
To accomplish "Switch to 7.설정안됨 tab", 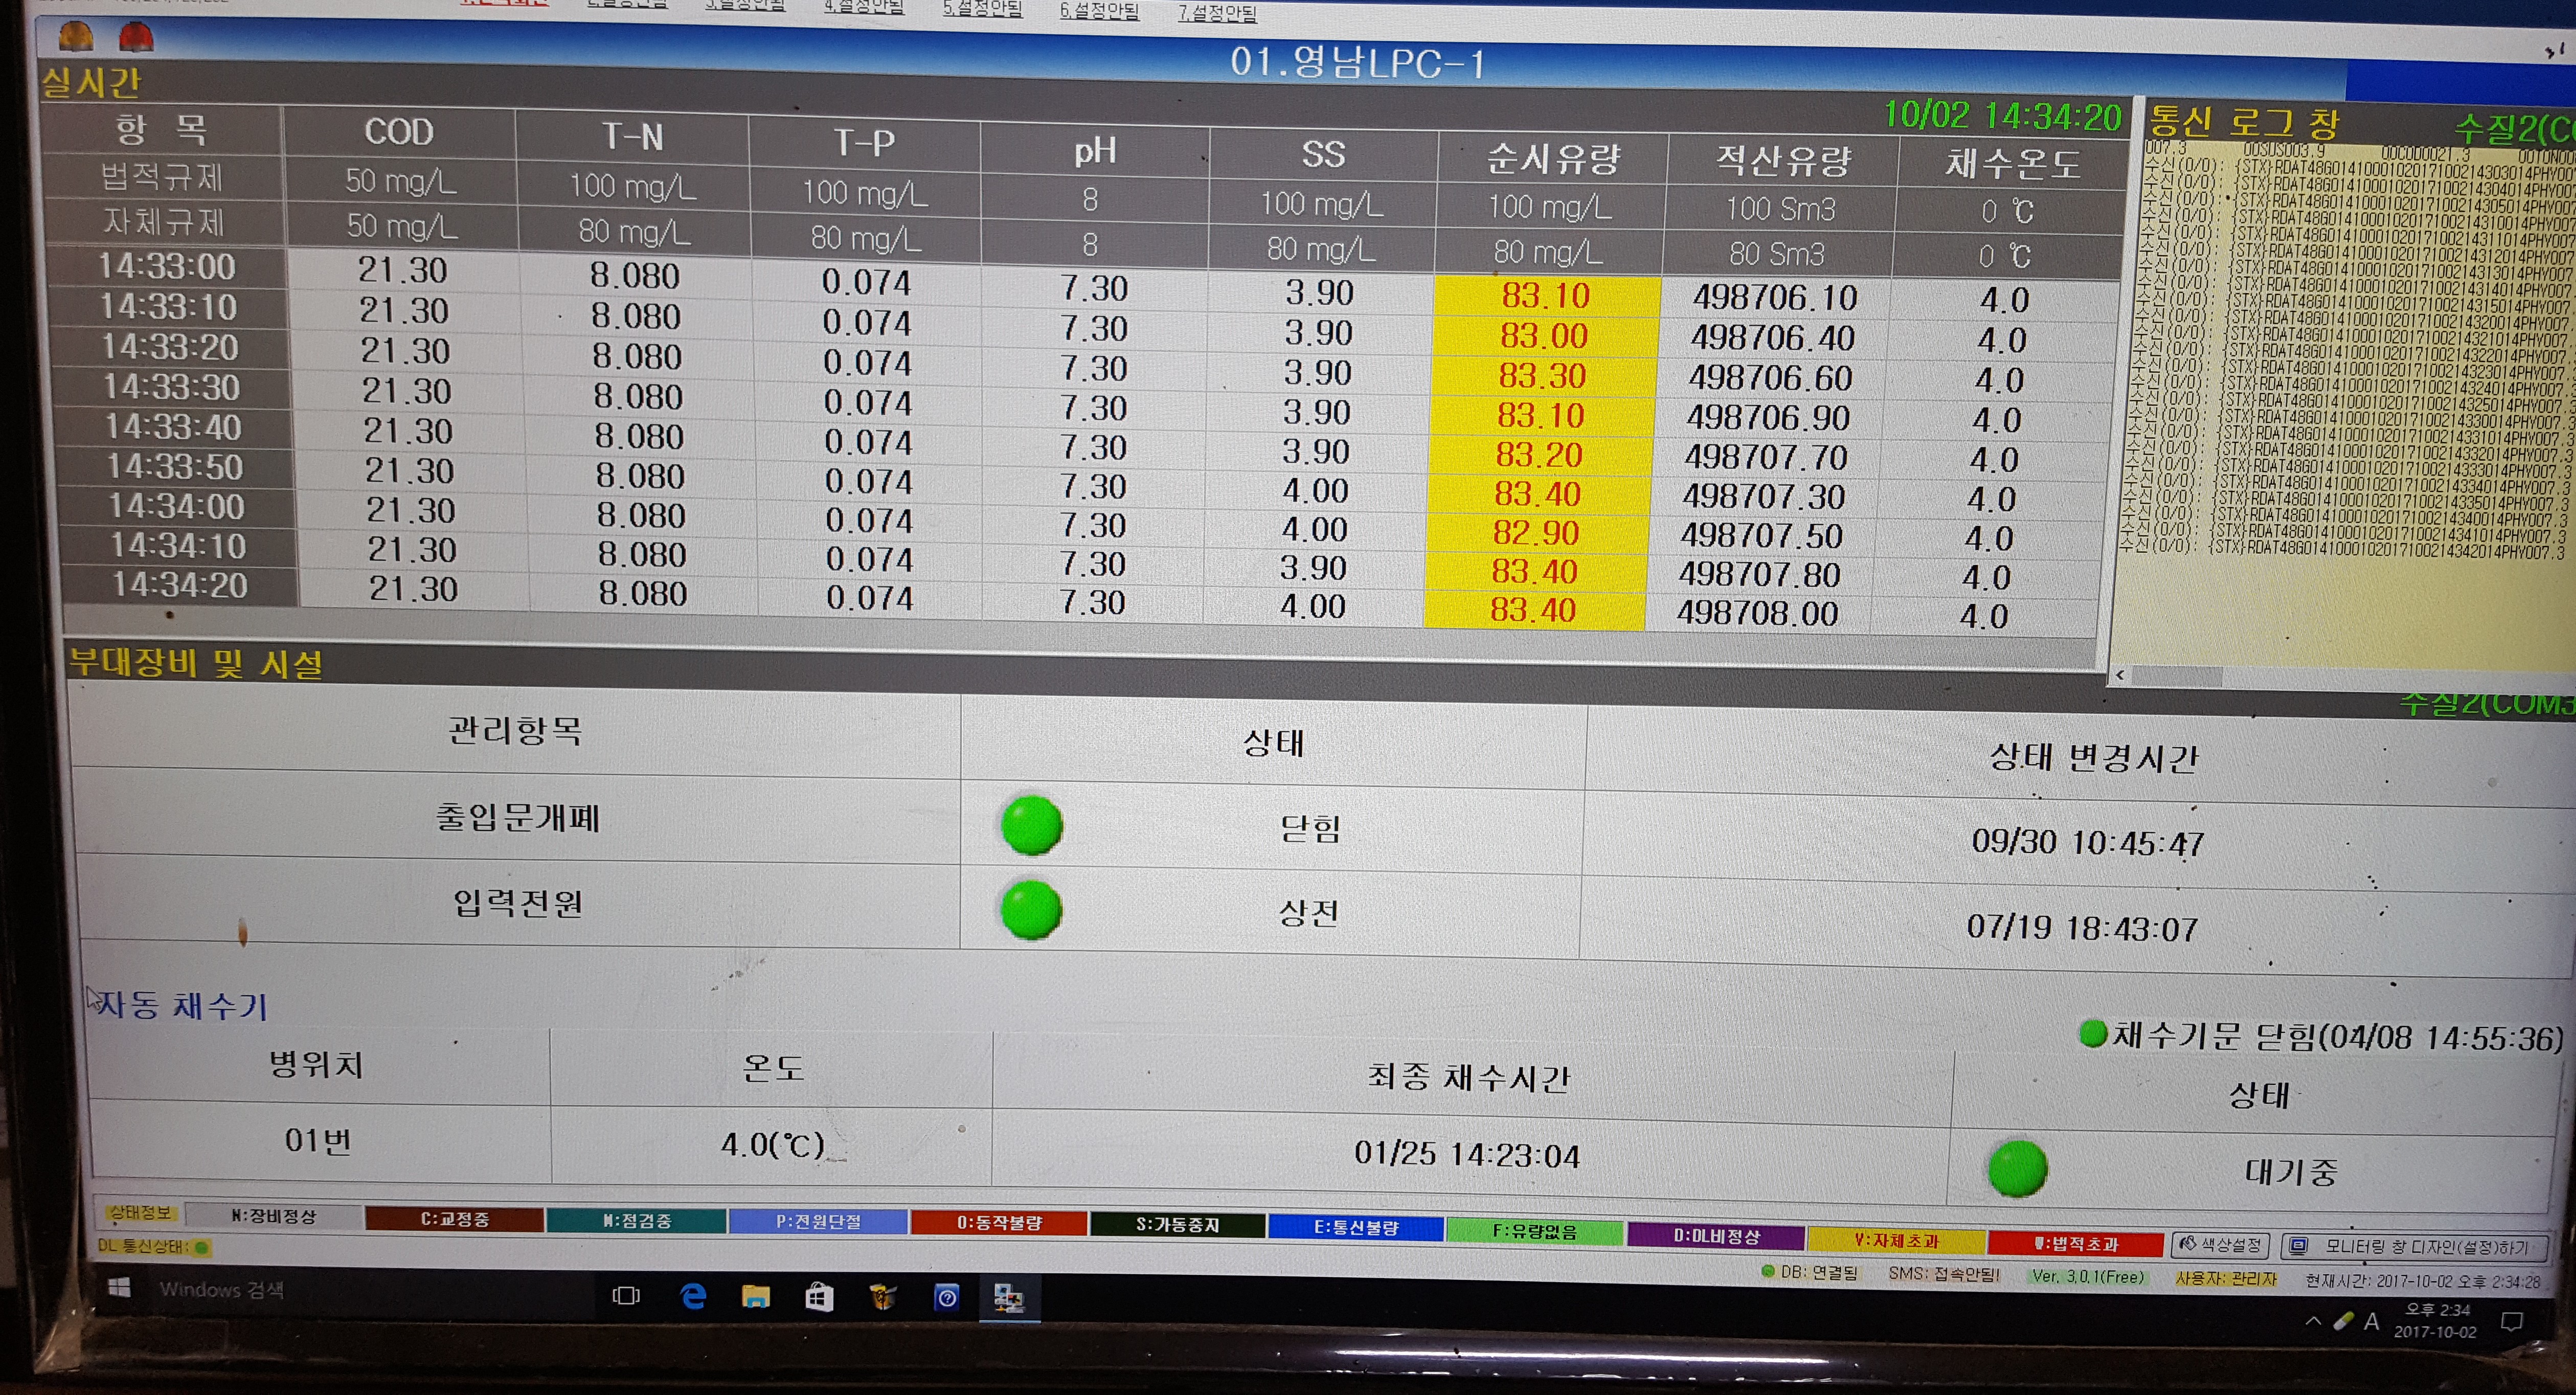I will [1217, 13].
